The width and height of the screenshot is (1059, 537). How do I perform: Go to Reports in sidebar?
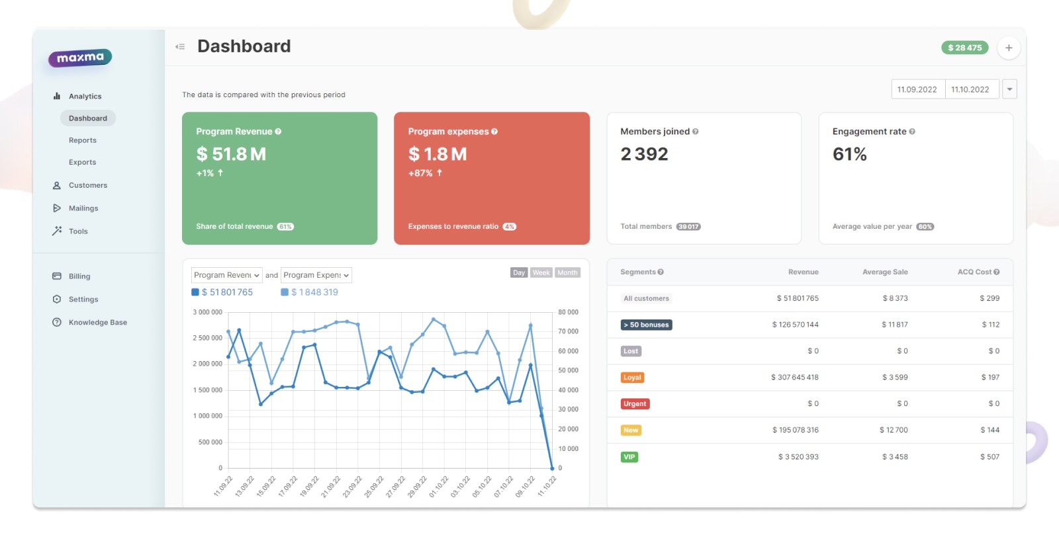coord(83,140)
